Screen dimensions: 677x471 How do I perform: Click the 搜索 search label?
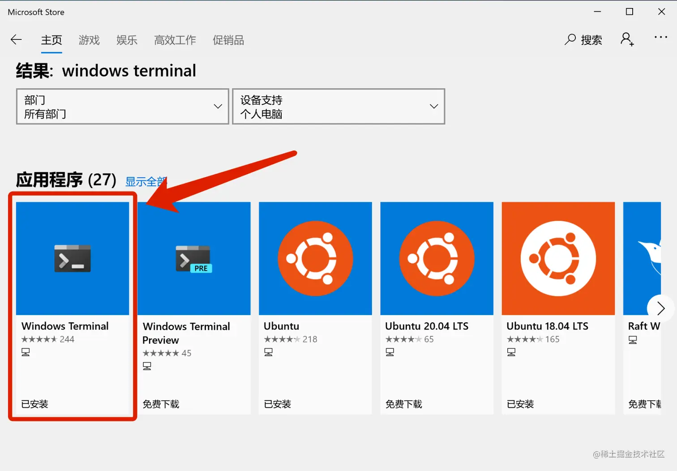tap(591, 40)
